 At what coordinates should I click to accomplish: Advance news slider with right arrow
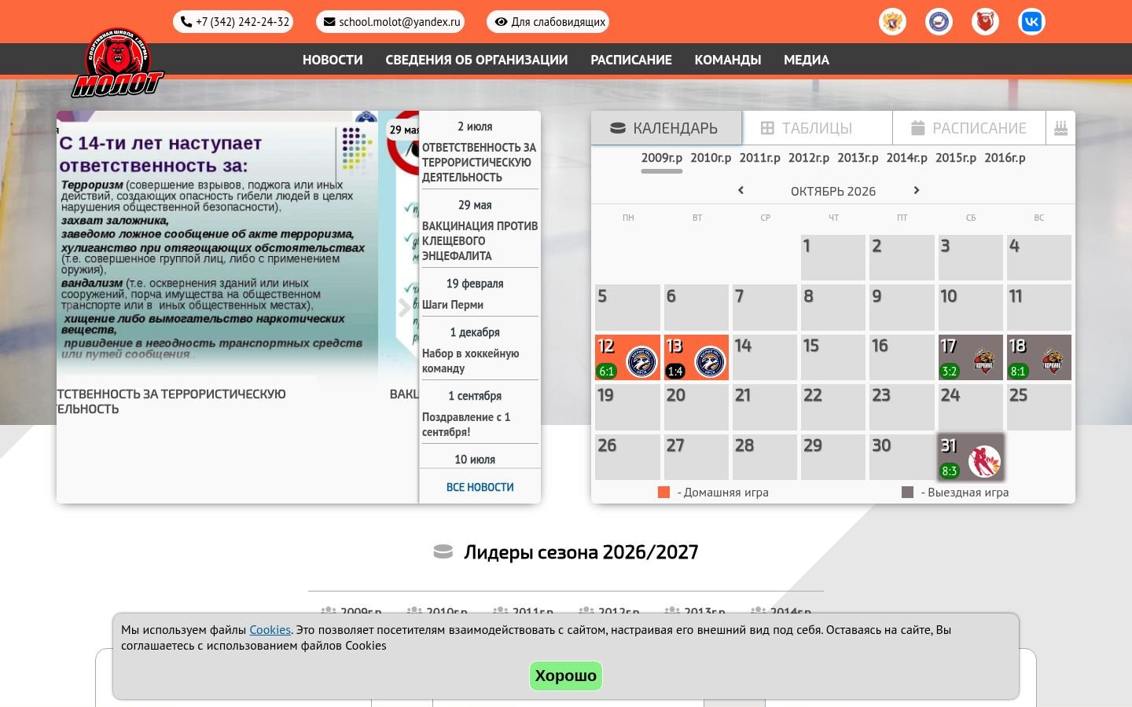pyautogui.click(x=404, y=307)
